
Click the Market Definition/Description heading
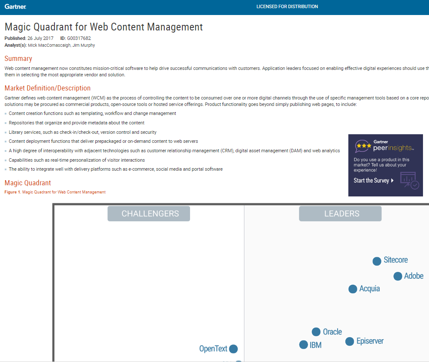pyautogui.click(x=48, y=88)
